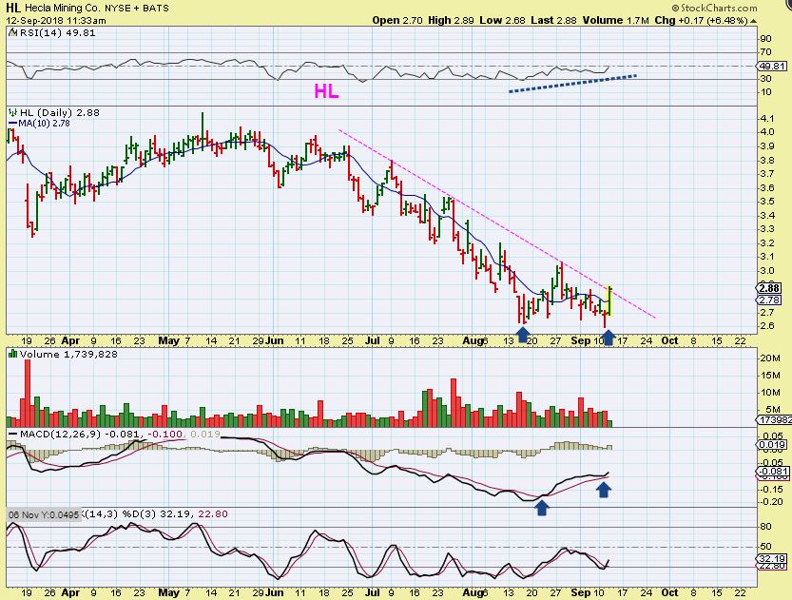Click the Chg +0.17 (+6.48%) value
The width and height of the screenshot is (792, 600).
point(701,20)
